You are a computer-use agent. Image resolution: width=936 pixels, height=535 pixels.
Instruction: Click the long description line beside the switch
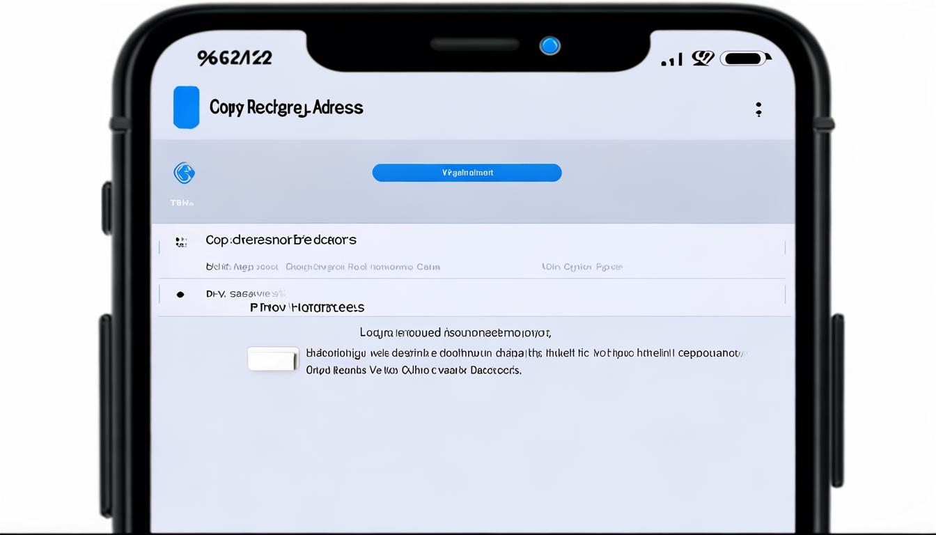[526, 353]
